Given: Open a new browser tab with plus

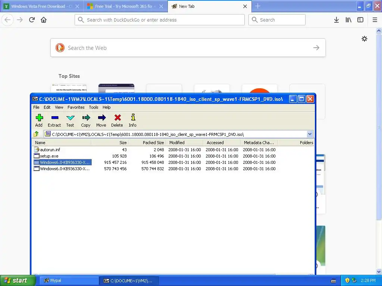Looking at the screenshot, I should [x=258, y=6].
